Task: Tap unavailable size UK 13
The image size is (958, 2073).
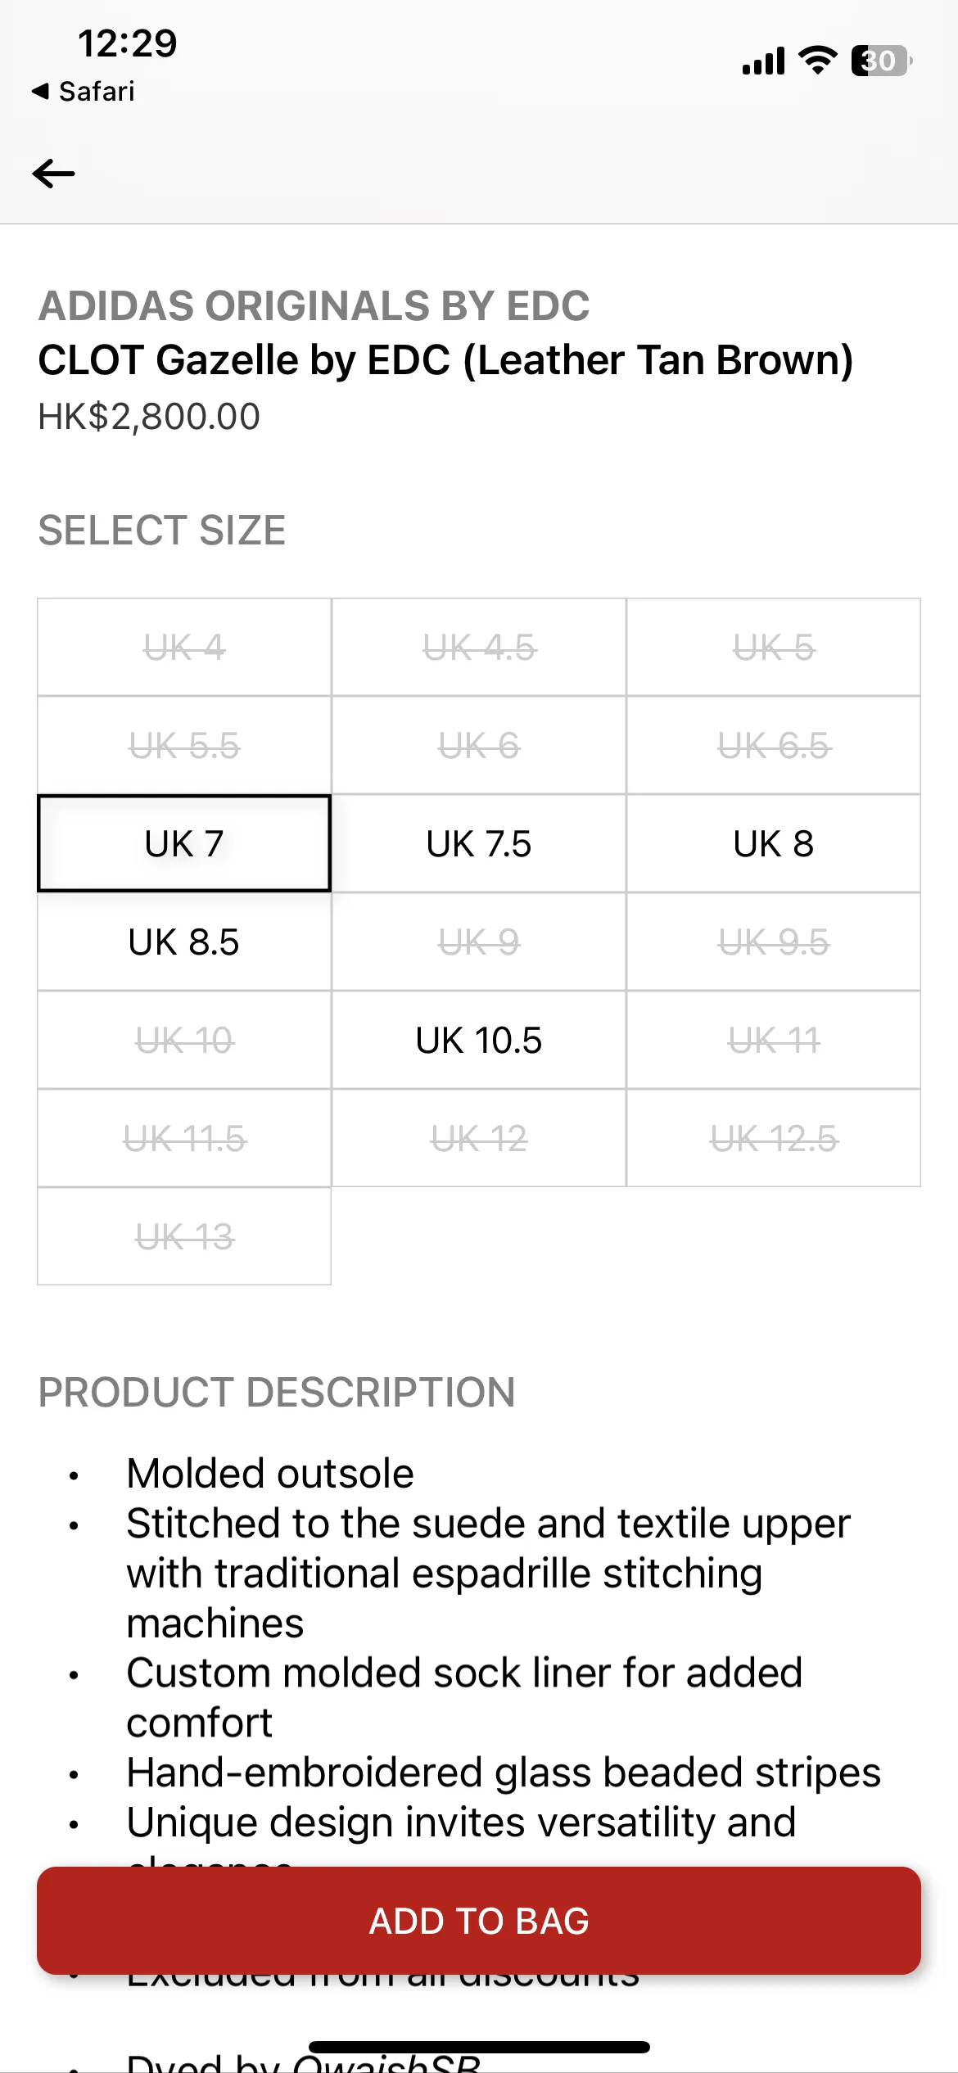Action: pos(184,1236)
